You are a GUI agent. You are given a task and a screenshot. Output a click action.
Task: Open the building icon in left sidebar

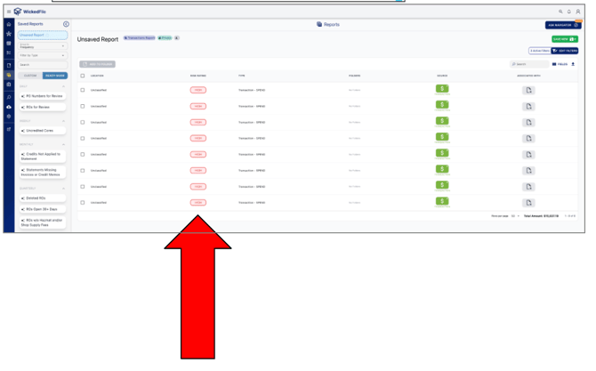click(9, 85)
